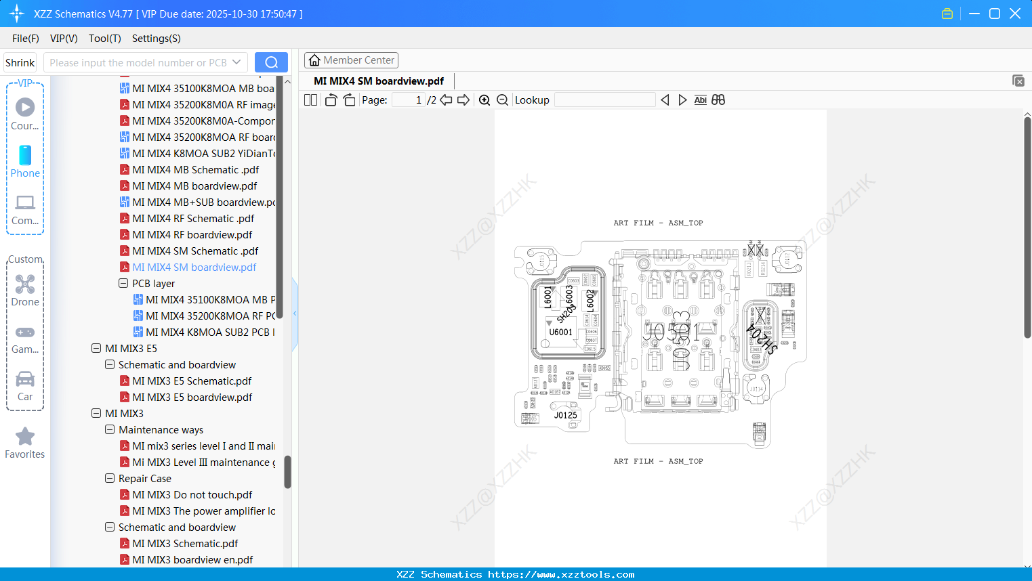
Task: Open the Game console category
Action: click(25, 339)
